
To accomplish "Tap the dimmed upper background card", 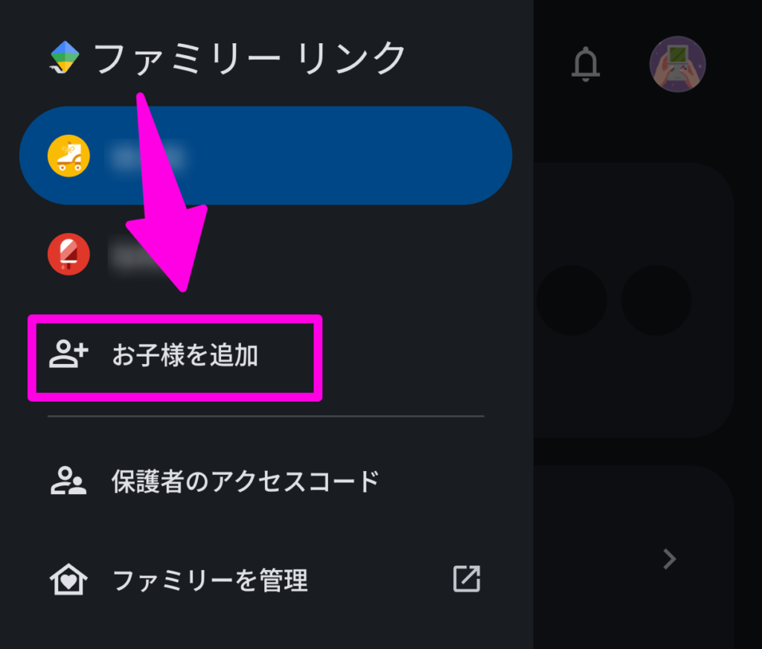I will 634,300.
